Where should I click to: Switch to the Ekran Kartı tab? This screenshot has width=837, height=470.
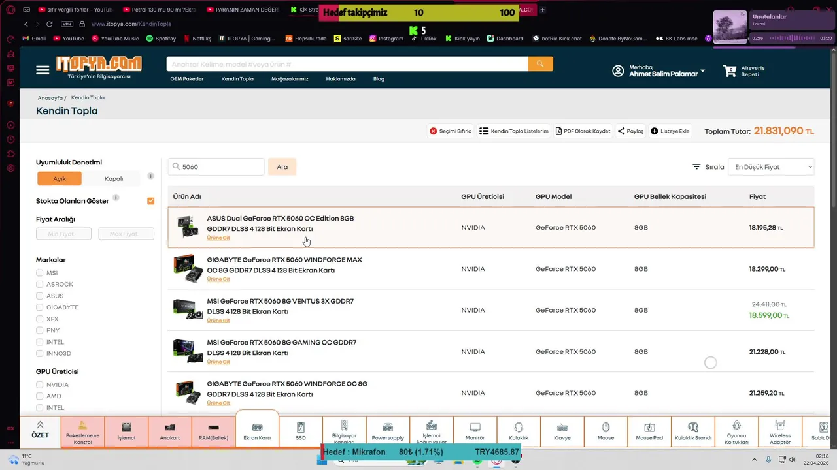coord(257,430)
